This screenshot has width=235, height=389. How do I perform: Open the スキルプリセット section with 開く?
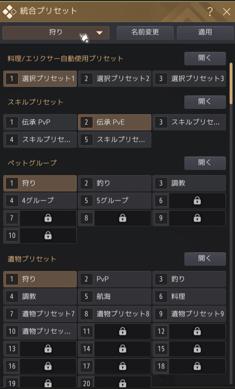(205, 102)
